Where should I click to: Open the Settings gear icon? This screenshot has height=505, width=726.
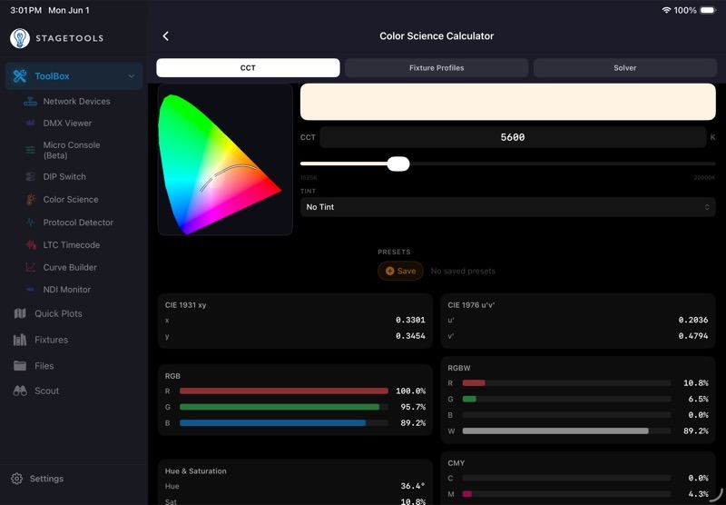click(x=16, y=479)
